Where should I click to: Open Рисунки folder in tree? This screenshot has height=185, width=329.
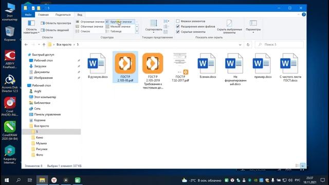(41, 149)
